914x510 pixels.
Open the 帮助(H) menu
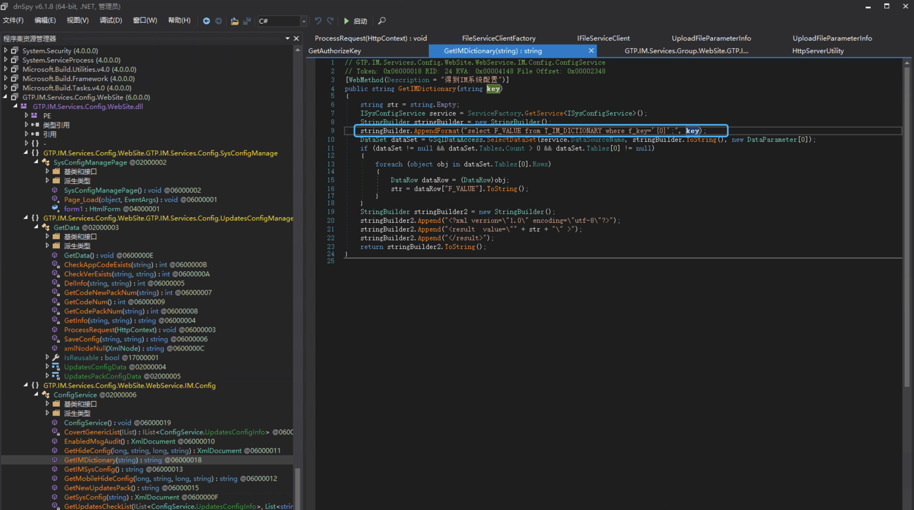[179, 21]
